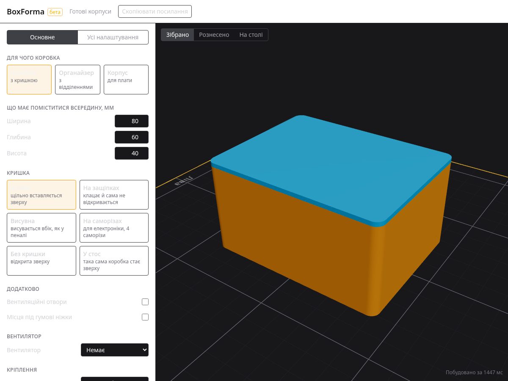Select lid 'щільно вставляється зверху'

point(41,195)
